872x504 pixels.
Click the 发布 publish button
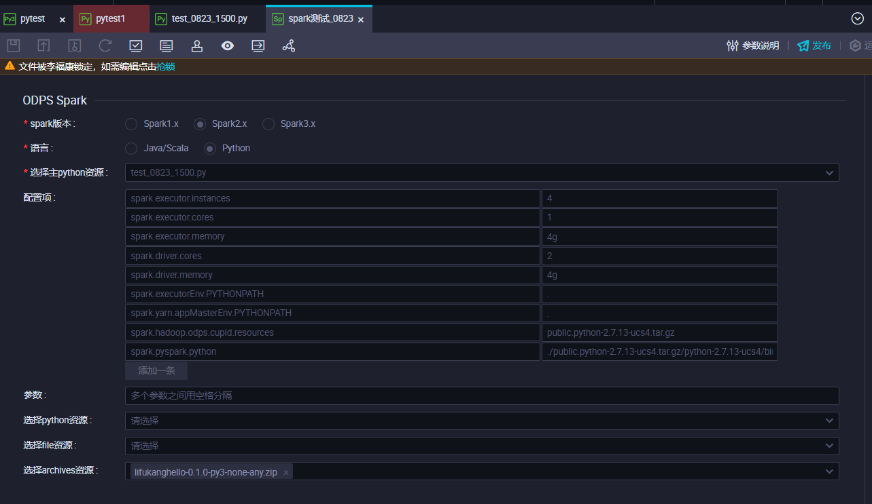click(x=814, y=45)
